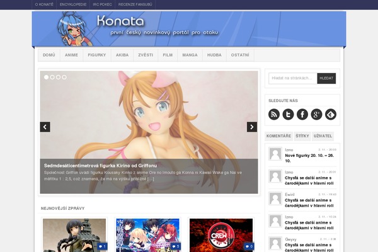
Task: Select the first slider dot
Action: [46, 77]
